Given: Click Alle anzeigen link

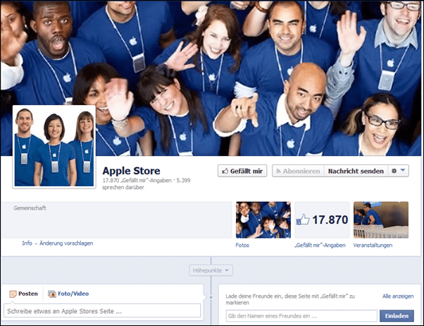Looking at the screenshot, I should coord(398,296).
